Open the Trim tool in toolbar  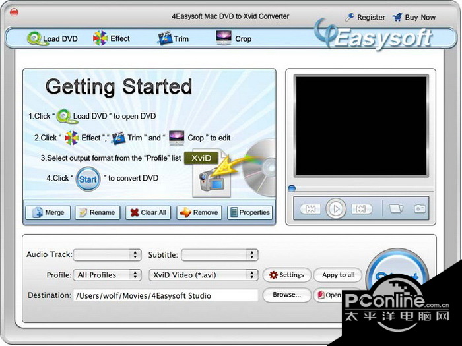click(173, 38)
